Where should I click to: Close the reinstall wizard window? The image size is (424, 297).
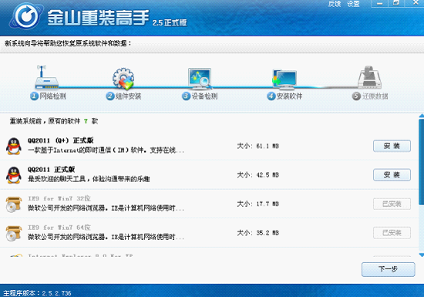[x=416, y=3]
